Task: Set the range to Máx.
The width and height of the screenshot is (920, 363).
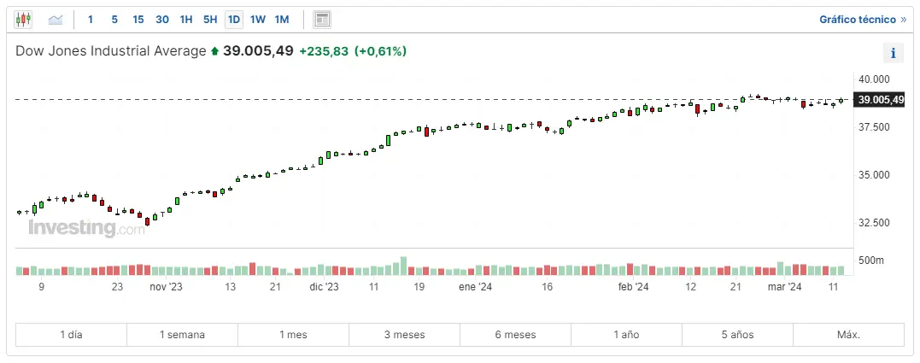Action: [848, 335]
